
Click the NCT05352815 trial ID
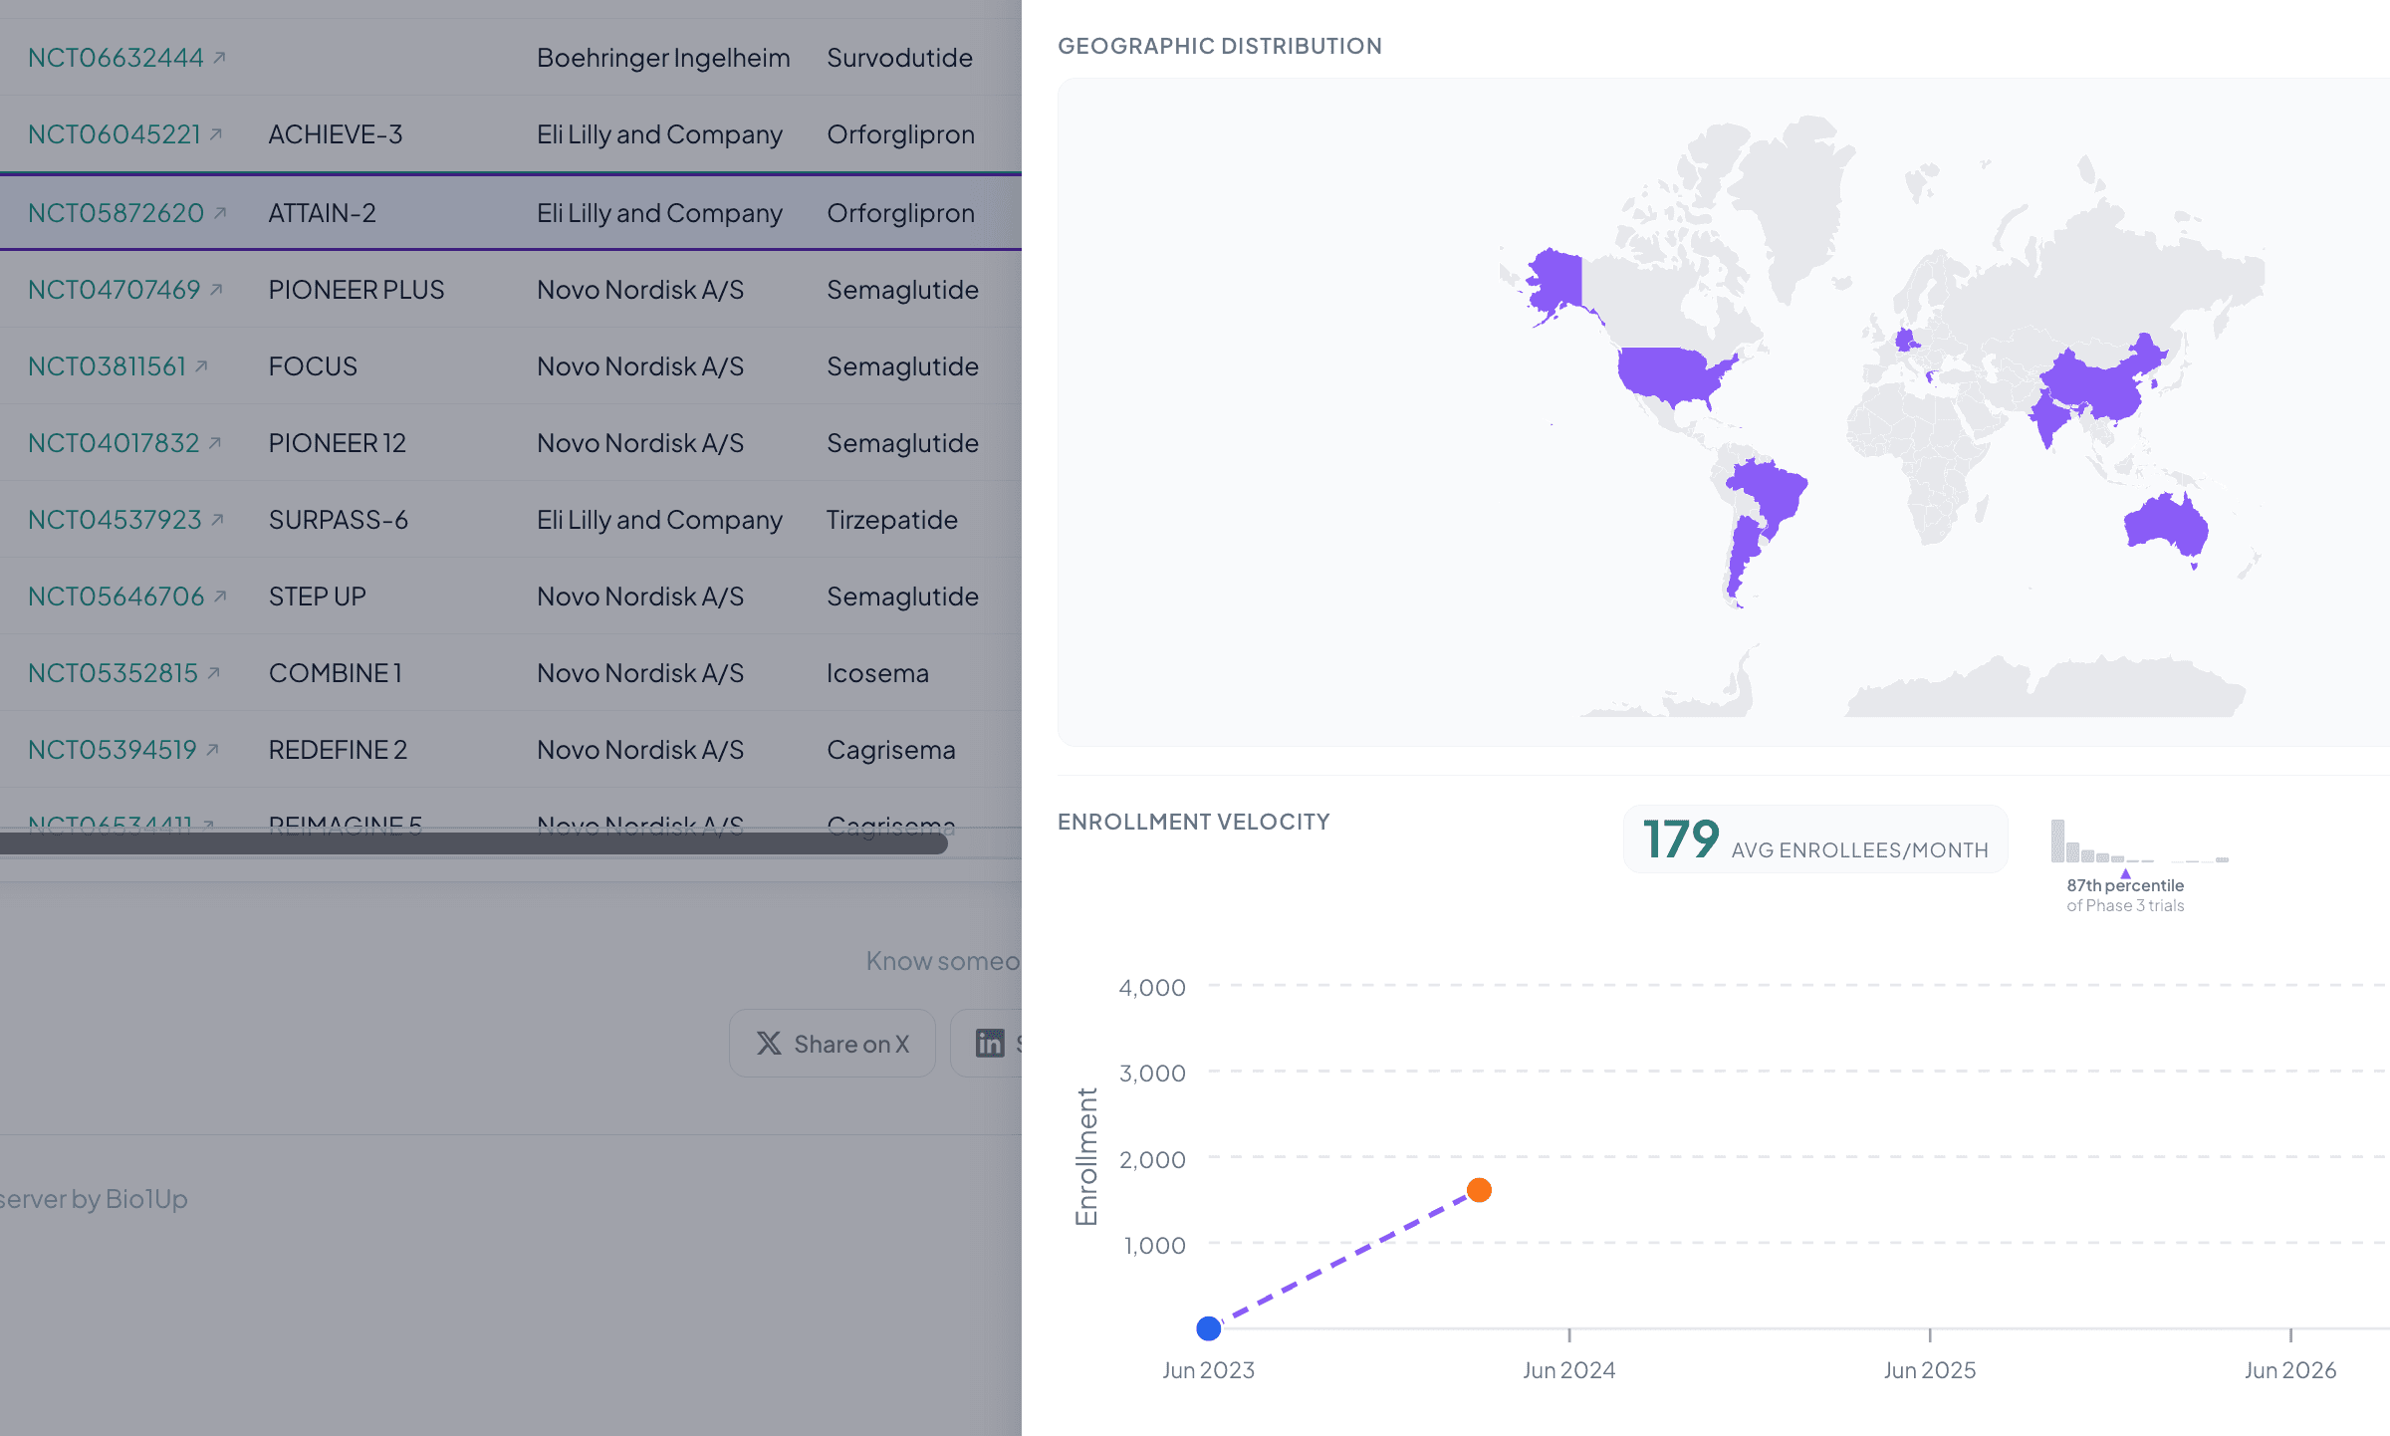coord(113,673)
